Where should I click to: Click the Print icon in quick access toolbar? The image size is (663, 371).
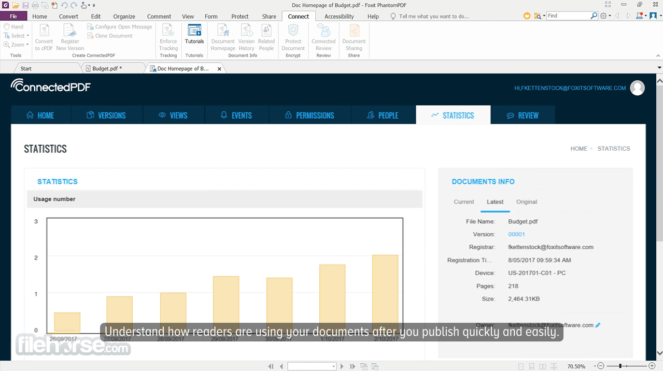coord(35,5)
